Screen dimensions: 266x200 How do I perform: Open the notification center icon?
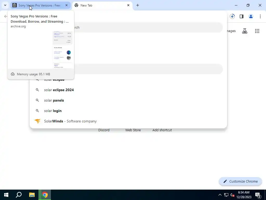point(258,195)
